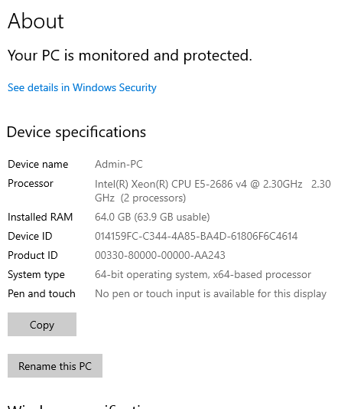This screenshot has width=351, height=409.
Task: Click Rename this PC button
Action: (55, 365)
